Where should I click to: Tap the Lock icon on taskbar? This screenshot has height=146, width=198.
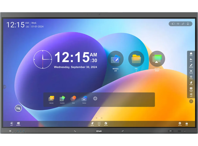point(187,124)
